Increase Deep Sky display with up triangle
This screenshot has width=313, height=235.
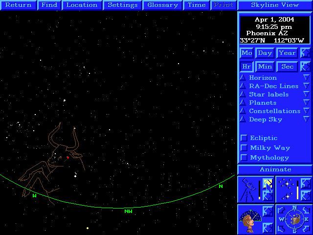(243, 119)
